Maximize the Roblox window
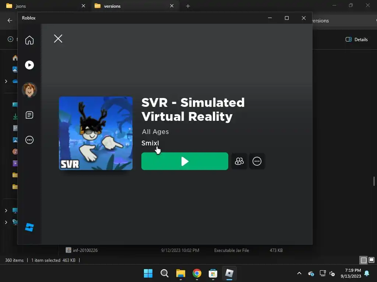The width and height of the screenshot is (377, 282). 286,18
